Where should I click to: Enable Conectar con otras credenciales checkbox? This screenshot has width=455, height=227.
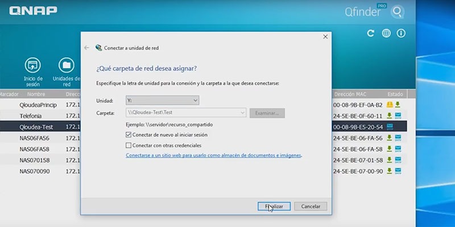point(129,145)
